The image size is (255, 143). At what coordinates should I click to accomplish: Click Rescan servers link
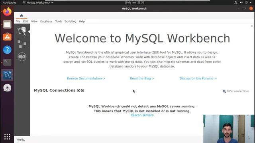[x=142, y=115]
